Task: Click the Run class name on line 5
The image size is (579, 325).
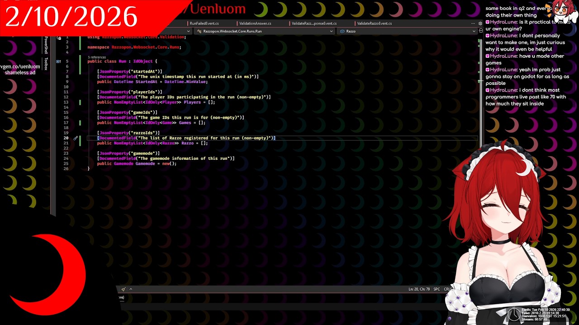Action: (x=122, y=61)
